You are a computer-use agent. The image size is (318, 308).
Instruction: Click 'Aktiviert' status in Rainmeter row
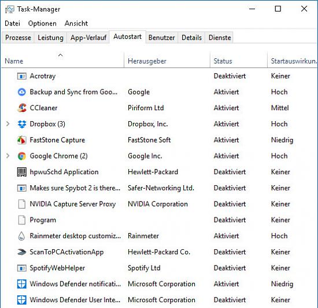click(226, 236)
